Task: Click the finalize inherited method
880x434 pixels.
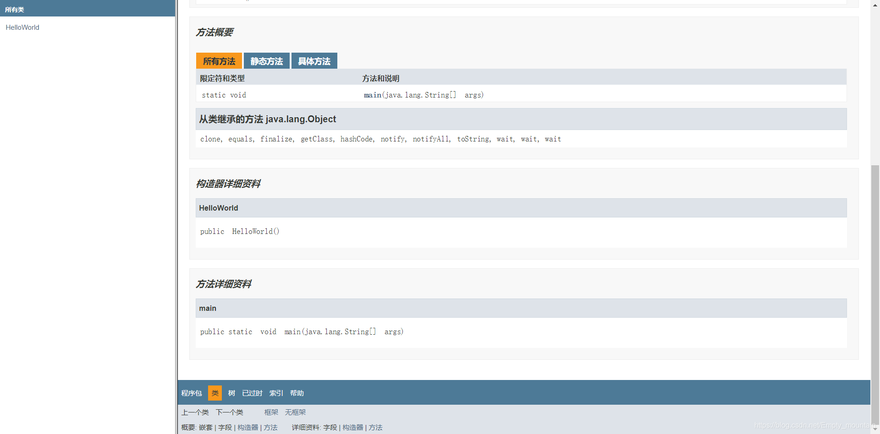Action: point(276,139)
